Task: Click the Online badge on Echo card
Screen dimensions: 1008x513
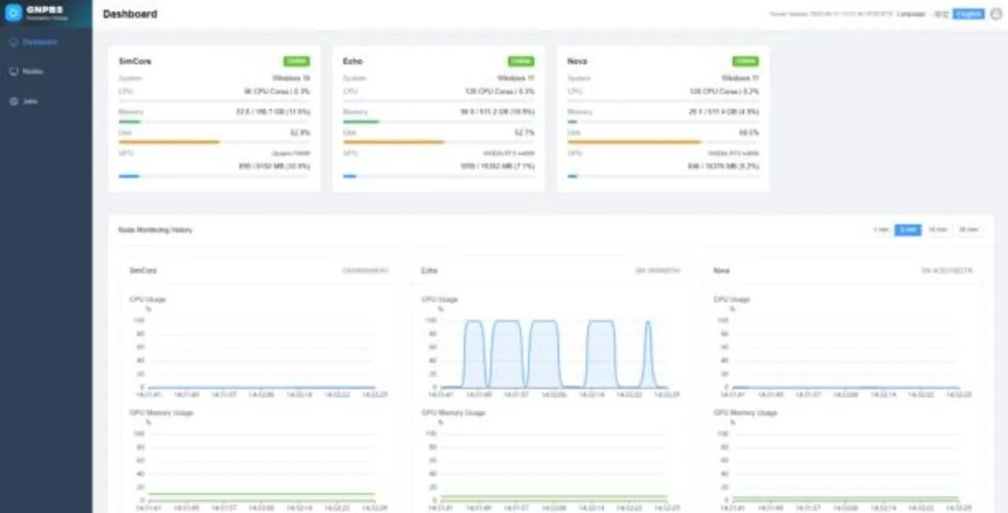Action: pos(521,61)
